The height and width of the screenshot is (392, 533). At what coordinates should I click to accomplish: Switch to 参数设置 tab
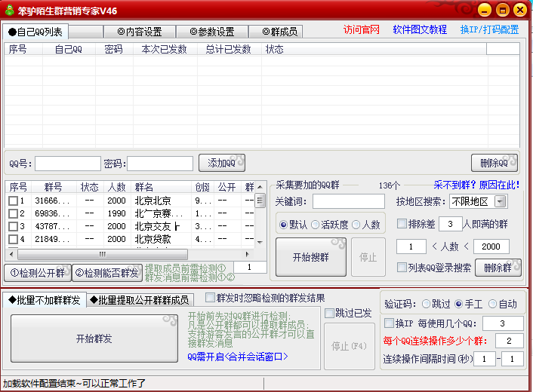click(212, 32)
